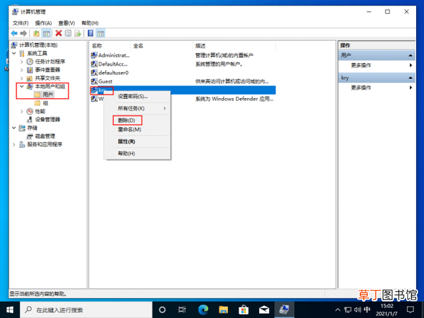
Task: Collapse the kry actions section arrow
Action: (x=411, y=78)
